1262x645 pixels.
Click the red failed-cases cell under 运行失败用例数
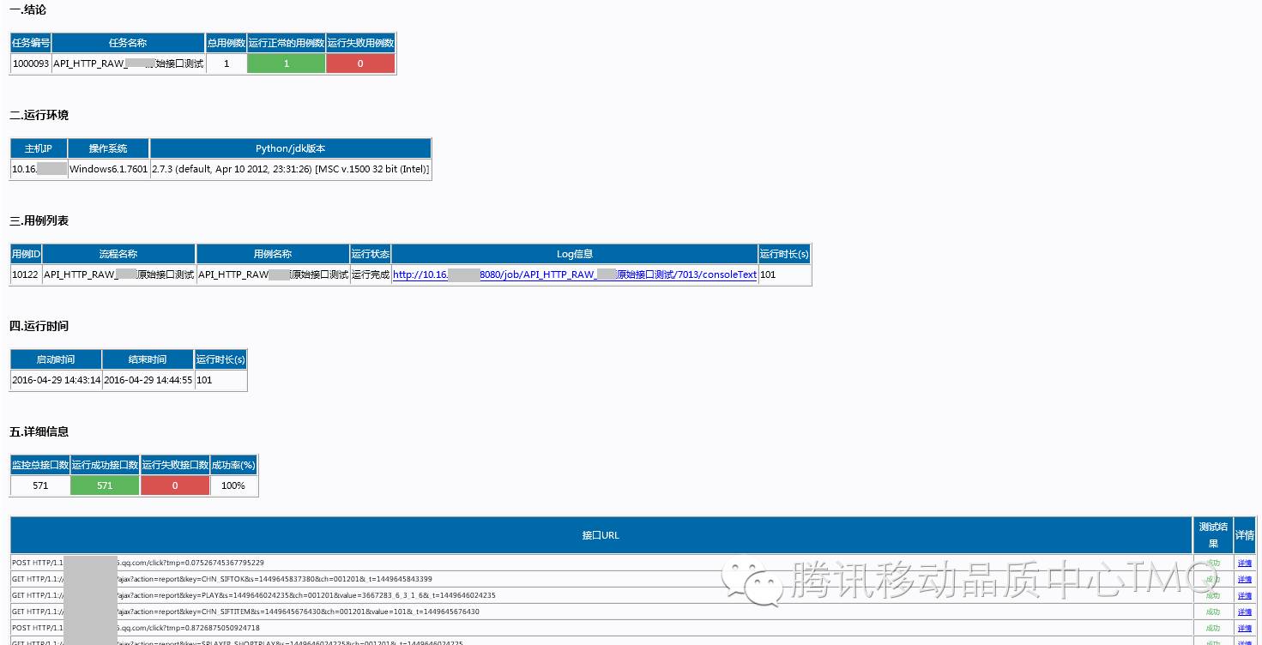(360, 63)
